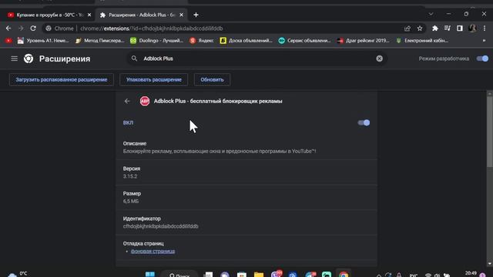Clear the Adblock Plus search text
493x277 pixels.
(x=380, y=58)
